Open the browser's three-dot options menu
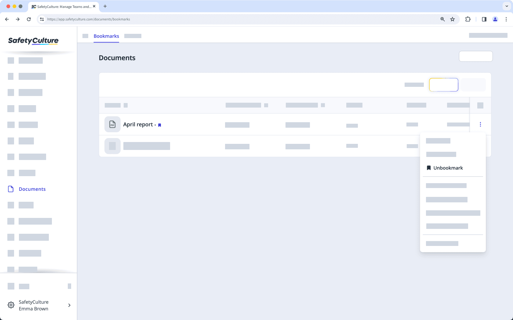The width and height of the screenshot is (513, 320). (506, 19)
